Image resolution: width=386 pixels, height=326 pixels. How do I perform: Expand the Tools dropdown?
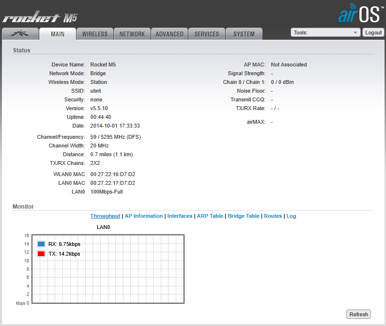325,33
